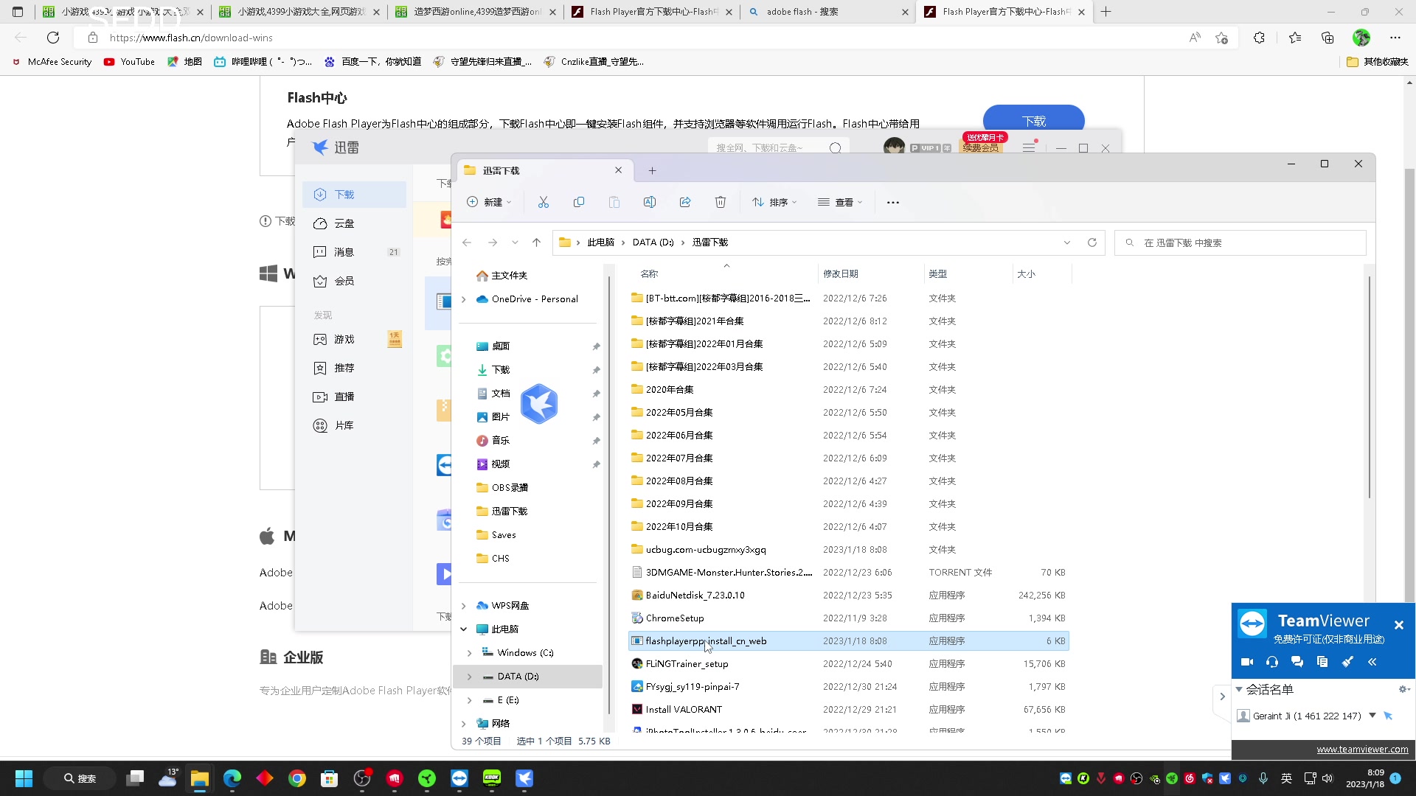Expand the WPS网盘 tree node
This screenshot has width=1416, height=796.
coord(464,606)
